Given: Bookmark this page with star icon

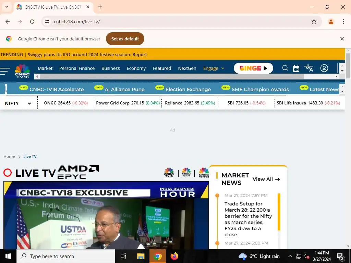Looking at the screenshot, I should [314, 22].
